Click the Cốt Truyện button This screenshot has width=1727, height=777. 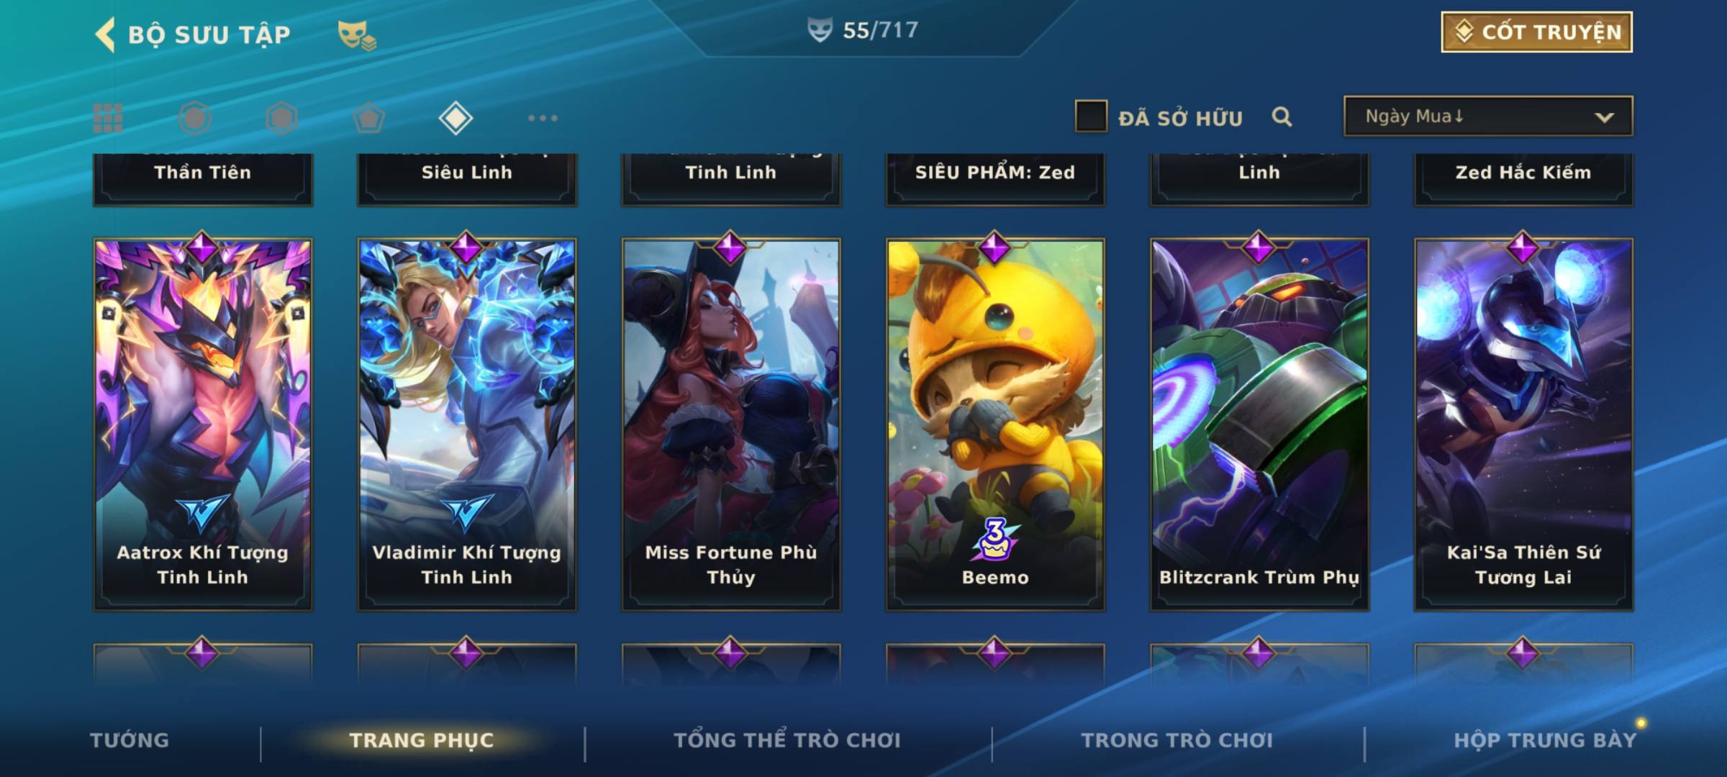(1536, 32)
